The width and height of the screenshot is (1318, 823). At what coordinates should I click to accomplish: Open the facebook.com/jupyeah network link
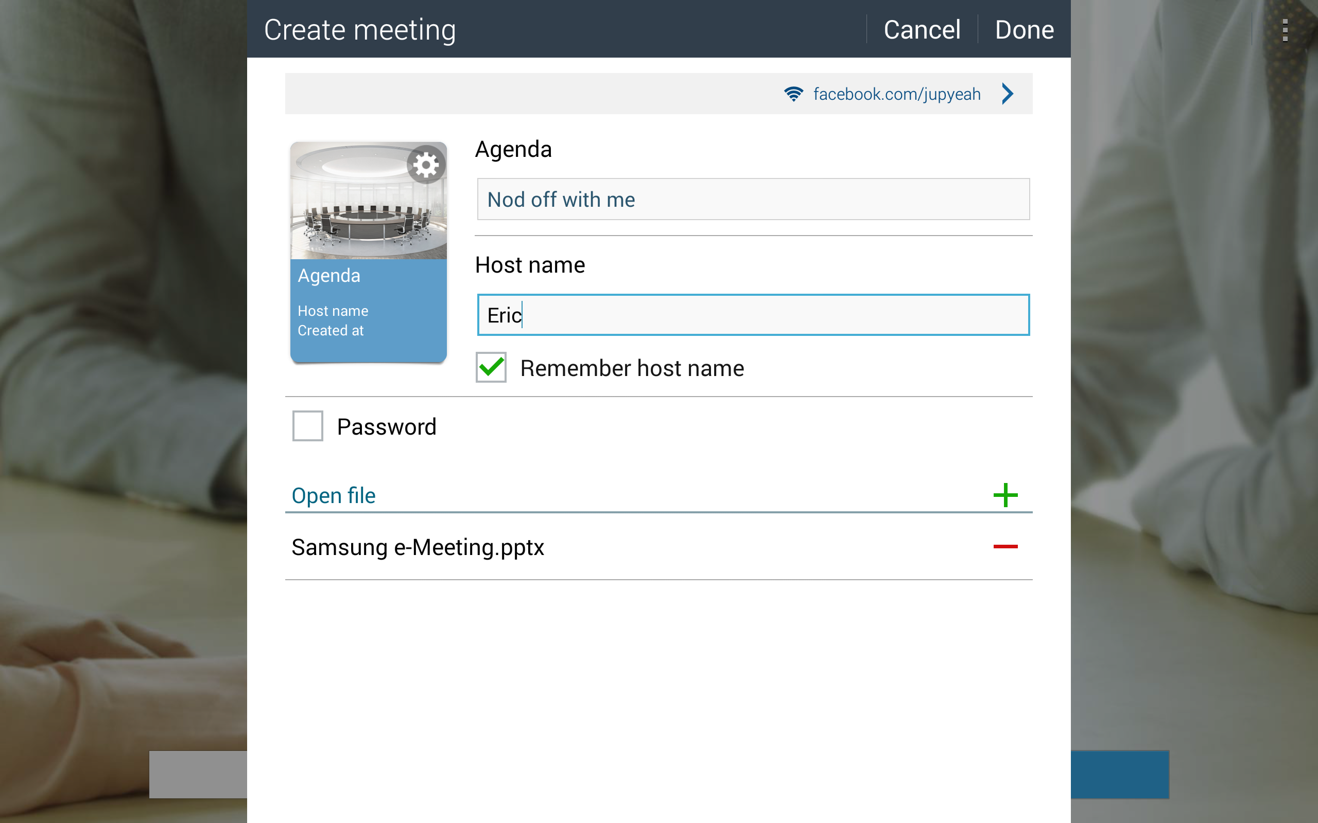896,94
